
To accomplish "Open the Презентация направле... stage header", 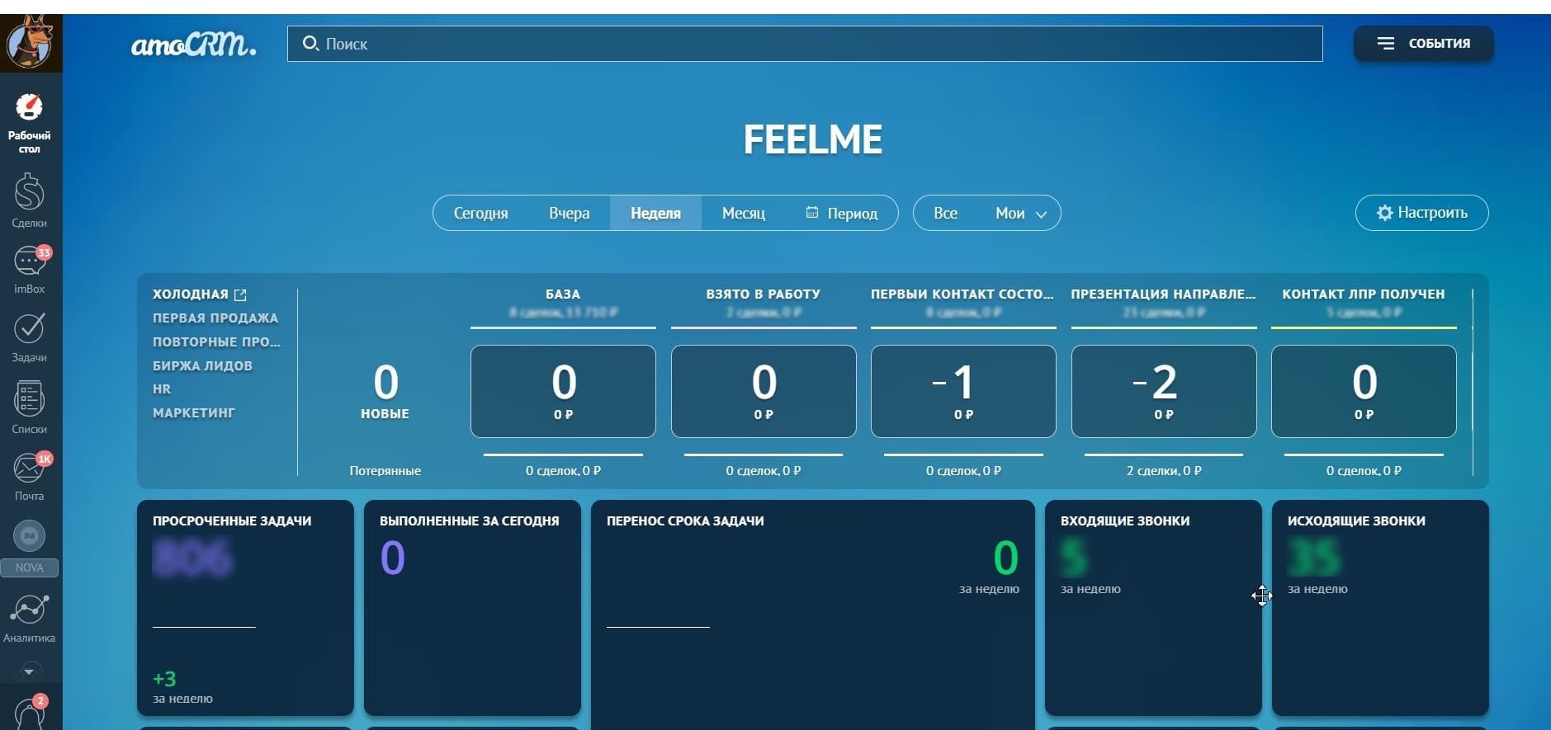I will [x=1163, y=294].
